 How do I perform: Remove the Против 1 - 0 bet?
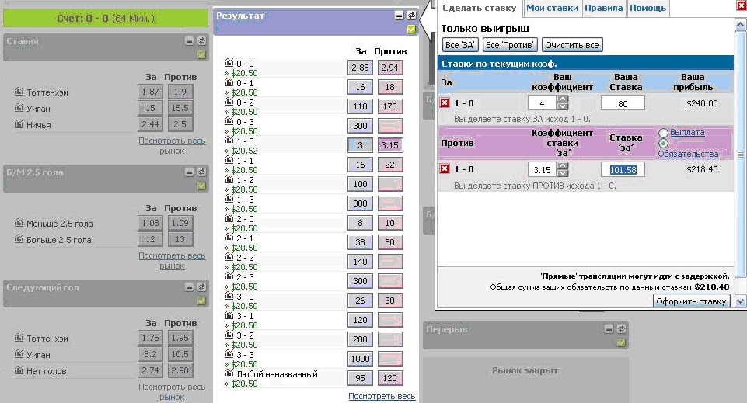tap(445, 168)
